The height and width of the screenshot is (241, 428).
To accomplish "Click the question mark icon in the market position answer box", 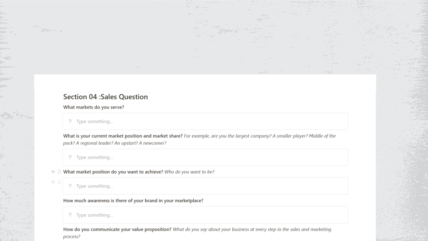I will tap(70, 186).
